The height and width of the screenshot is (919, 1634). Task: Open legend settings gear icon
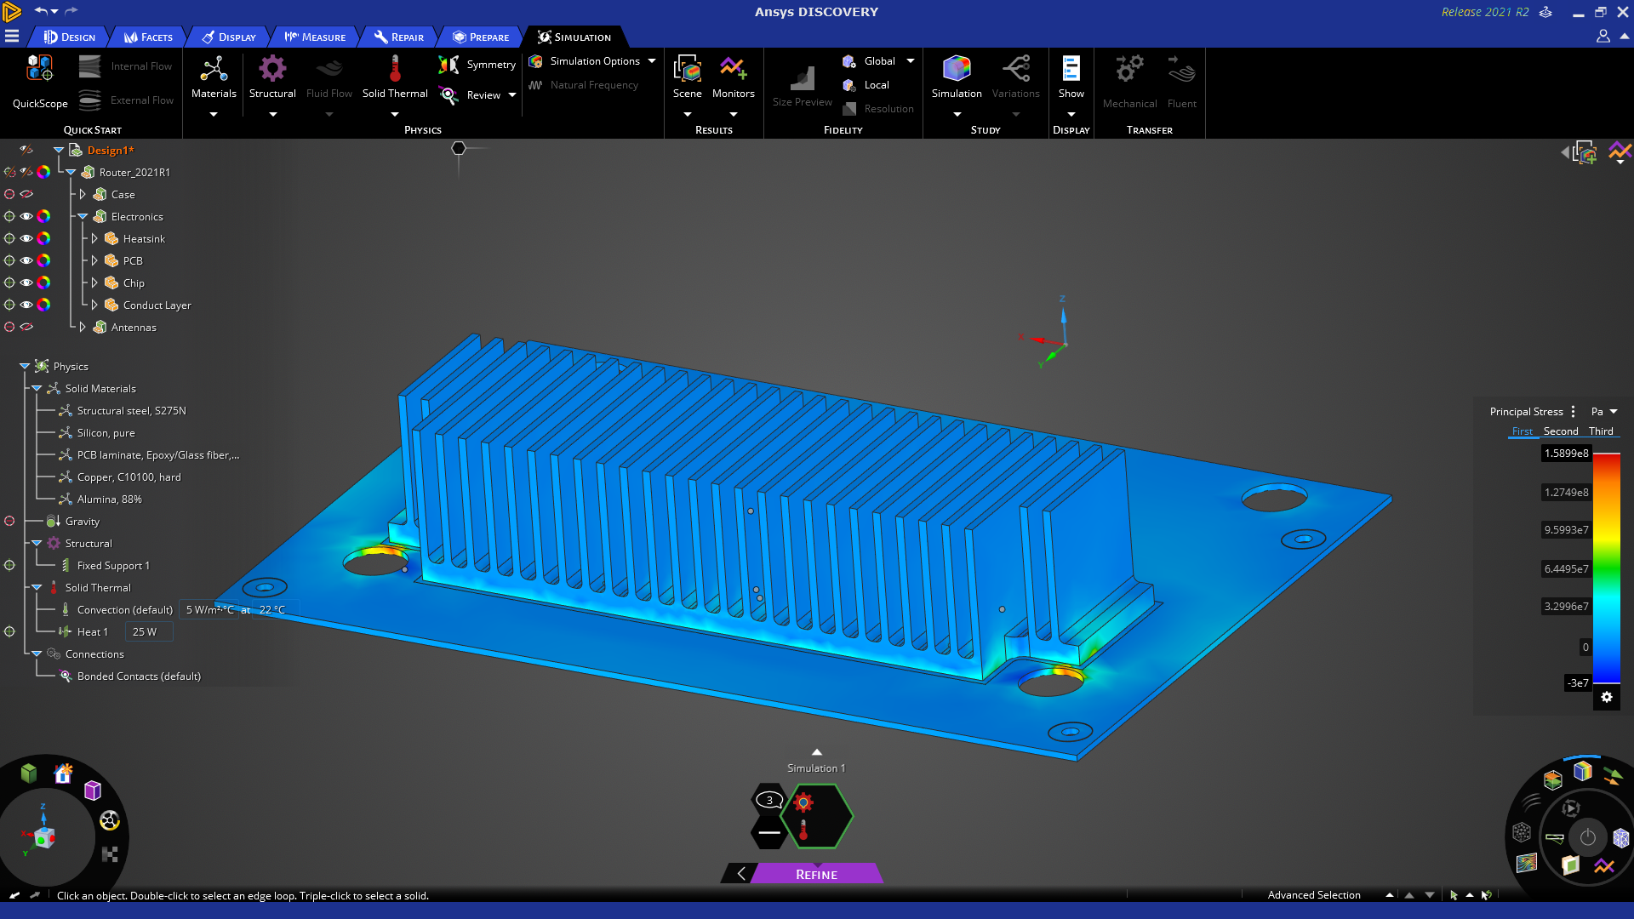1607,698
